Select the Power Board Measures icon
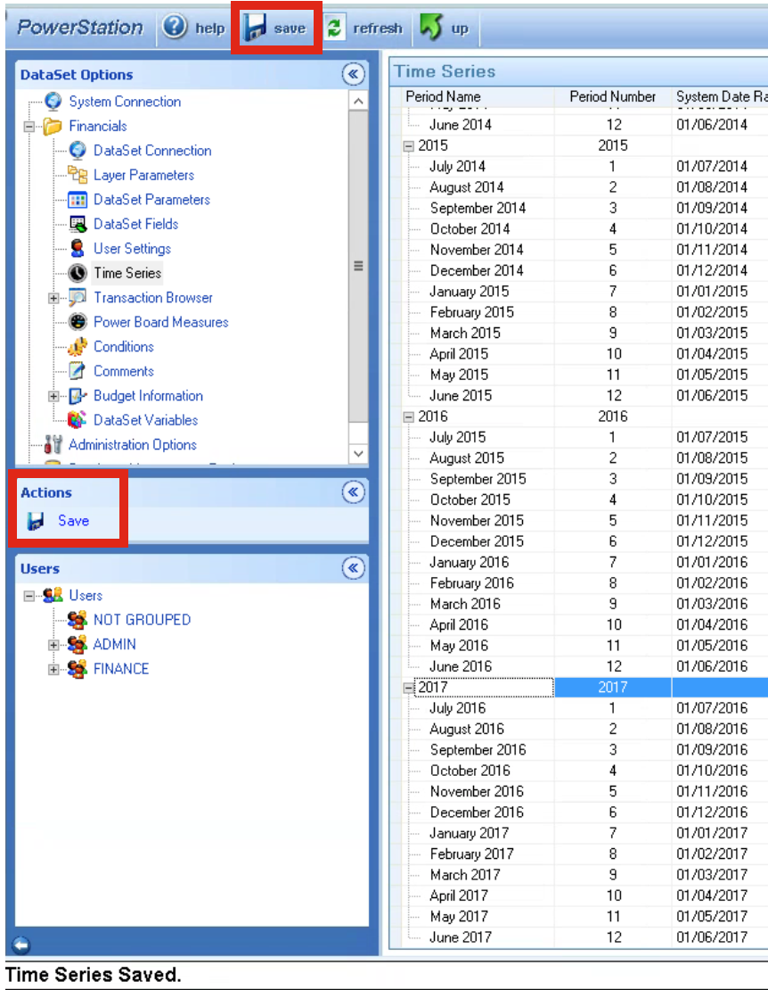This screenshot has width=768, height=990. pos(78,322)
